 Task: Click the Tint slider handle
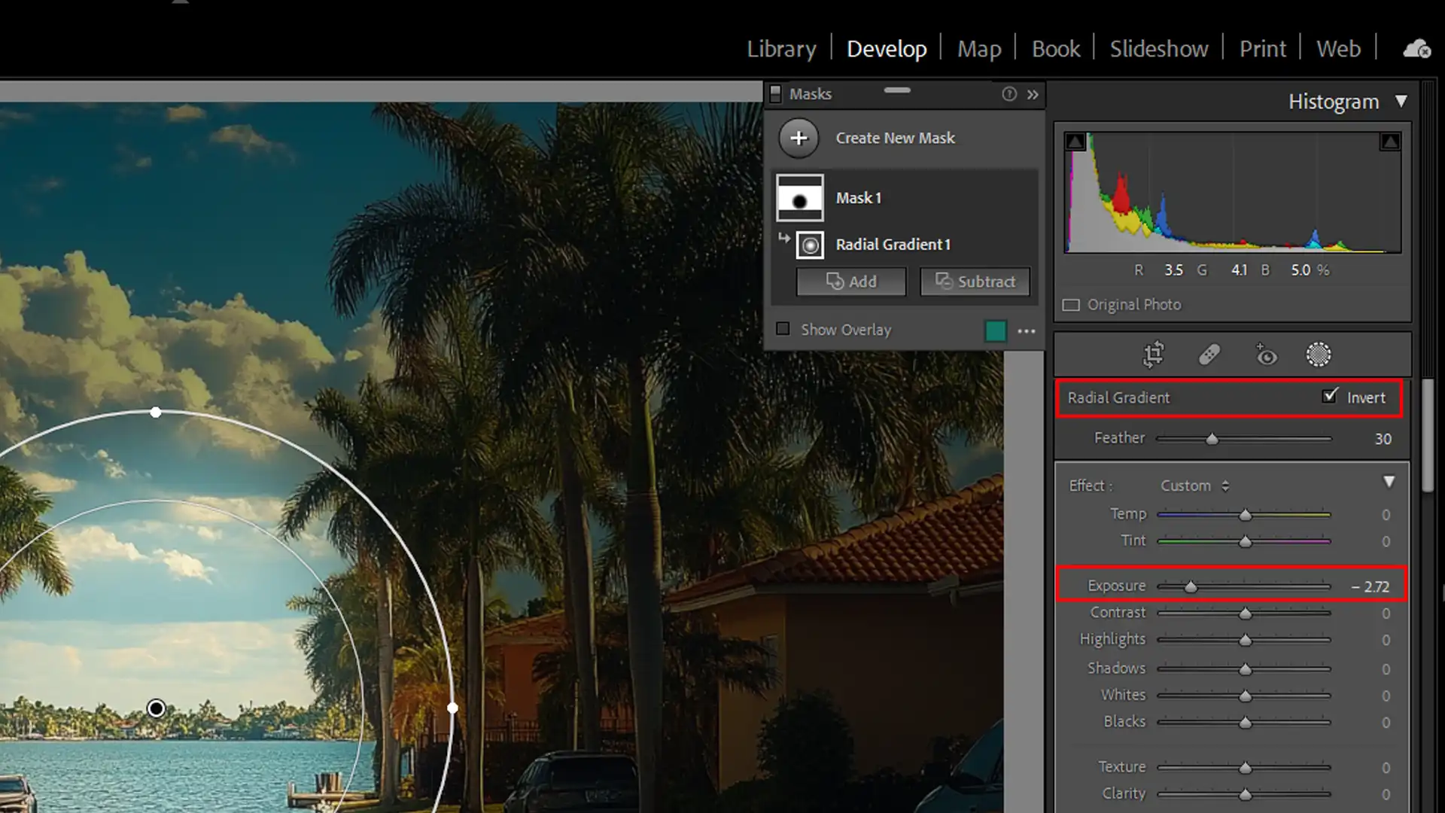click(x=1246, y=541)
